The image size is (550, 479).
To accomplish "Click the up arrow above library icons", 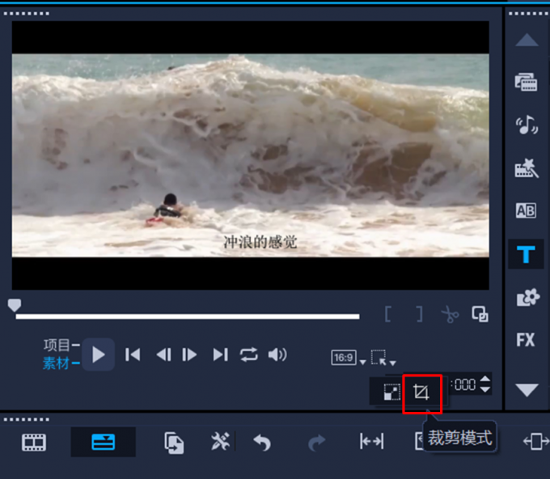I will (527, 40).
